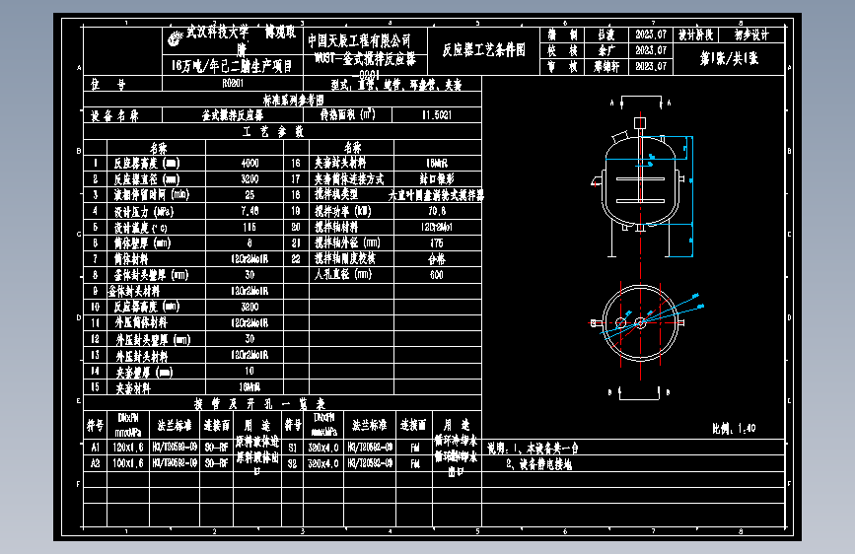
Task: Select the 工艺参数 section heading
Action: coord(273,131)
